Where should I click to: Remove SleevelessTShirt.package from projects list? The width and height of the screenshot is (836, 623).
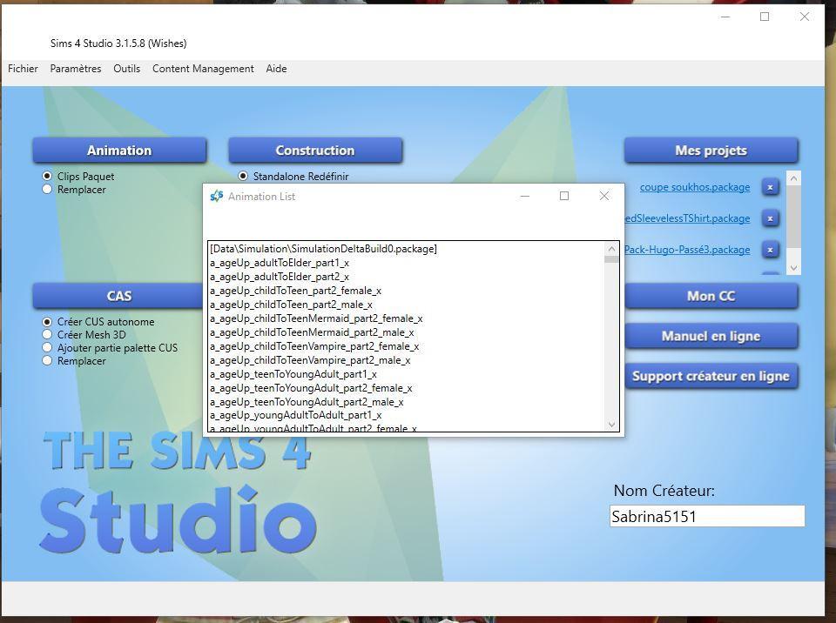click(770, 218)
